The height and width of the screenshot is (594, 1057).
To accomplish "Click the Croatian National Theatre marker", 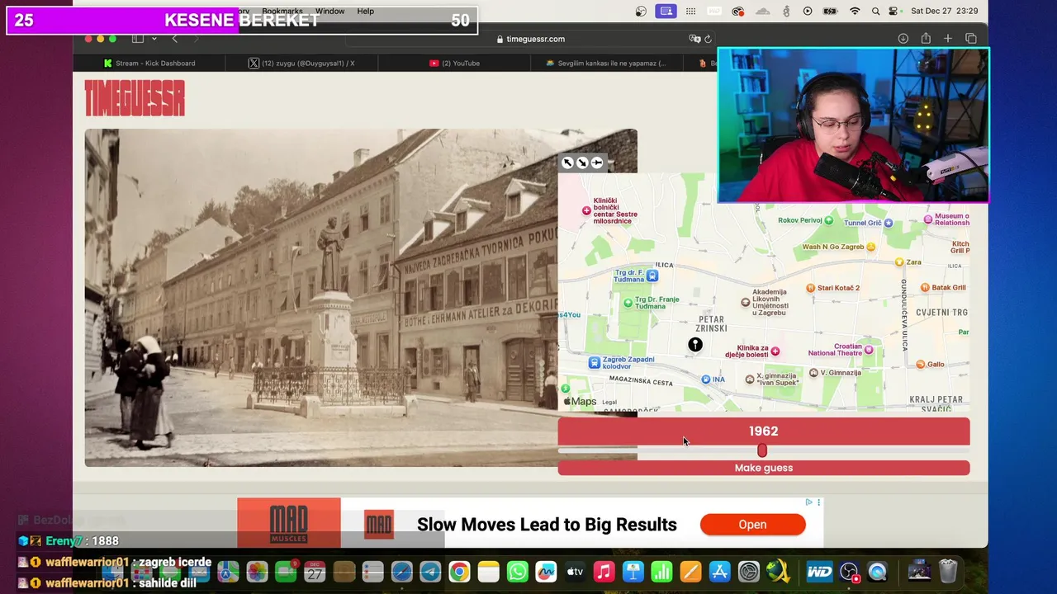I will point(868,350).
